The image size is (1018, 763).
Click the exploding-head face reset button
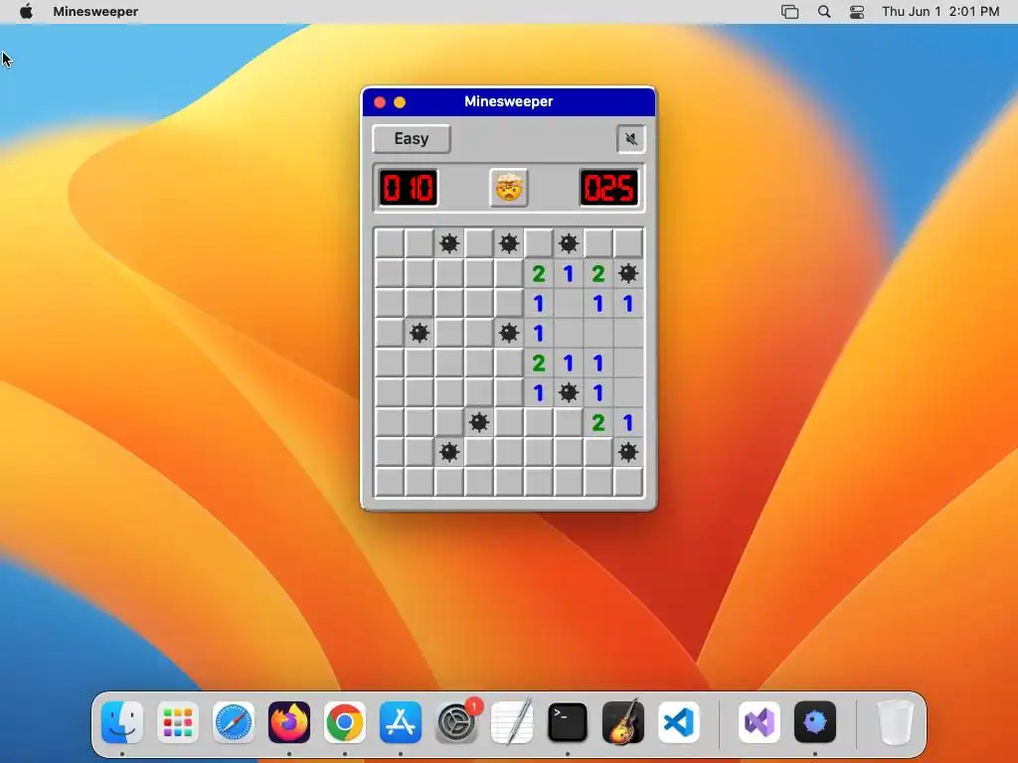coord(508,188)
